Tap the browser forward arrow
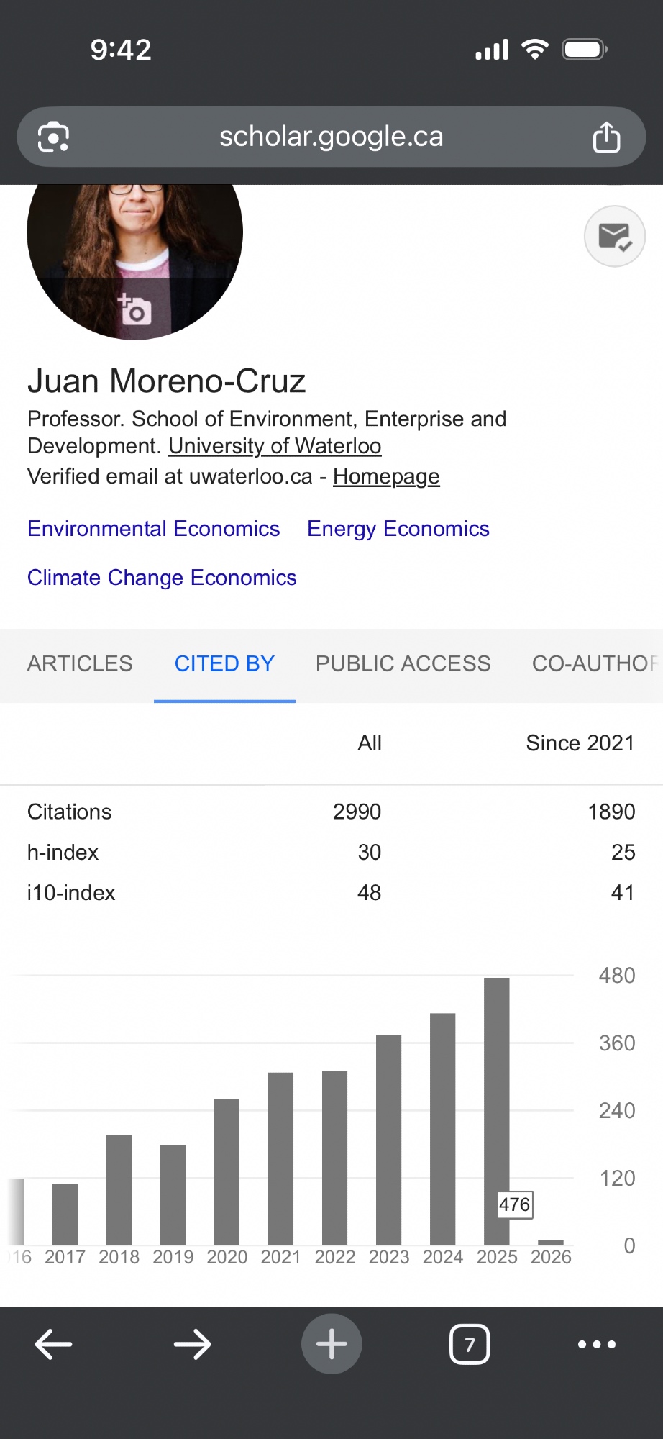The width and height of the screenshot is (663, 1439). tap(192, 1343)
